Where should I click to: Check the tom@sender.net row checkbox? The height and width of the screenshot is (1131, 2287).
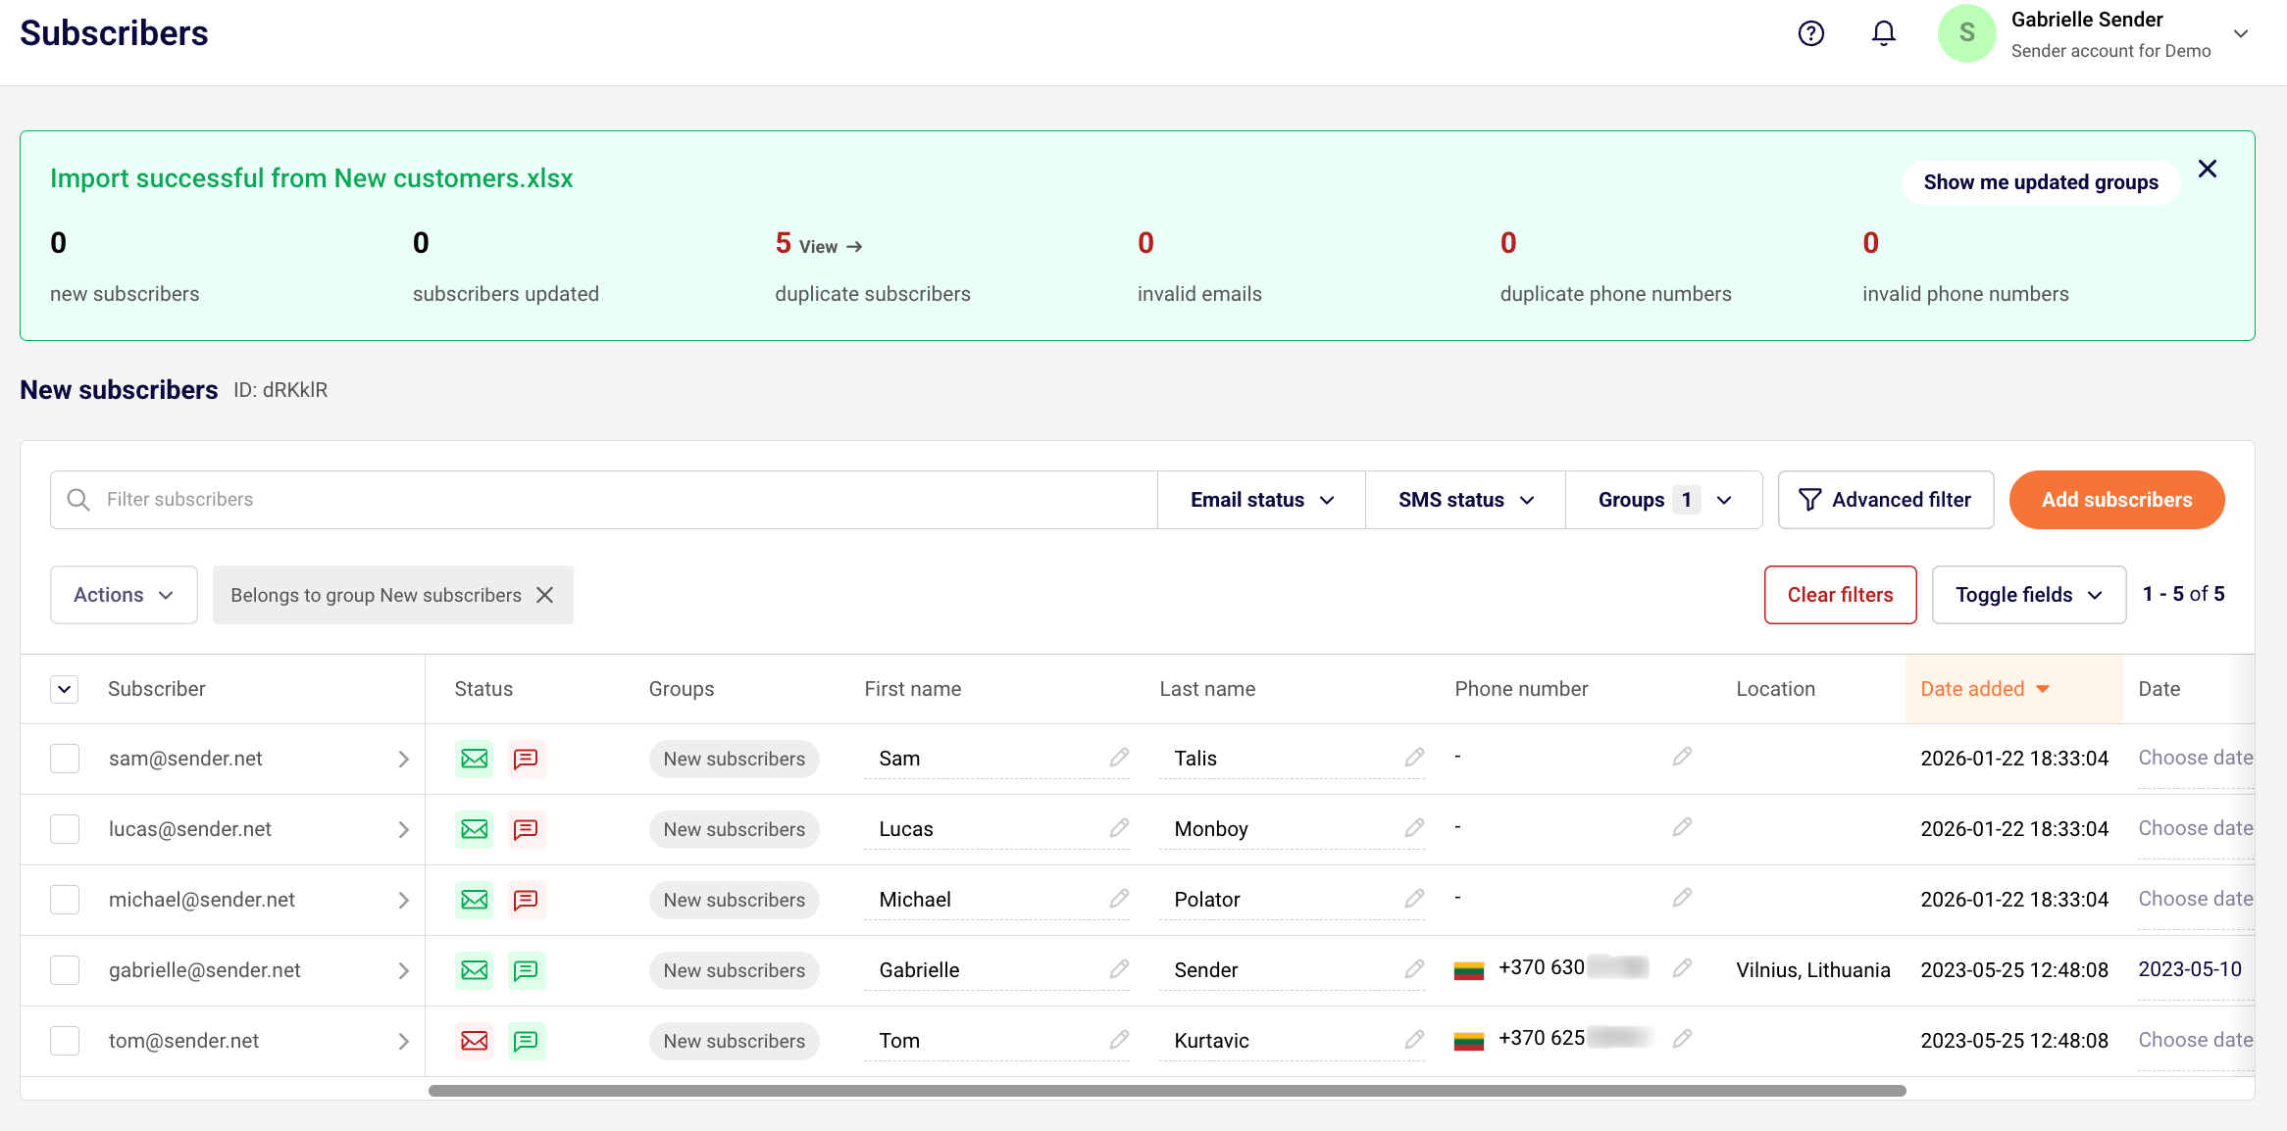click(65, 1041)
